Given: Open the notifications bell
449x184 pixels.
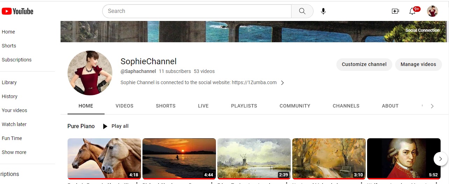Looking at the screenshot, I should coord(412,11).
